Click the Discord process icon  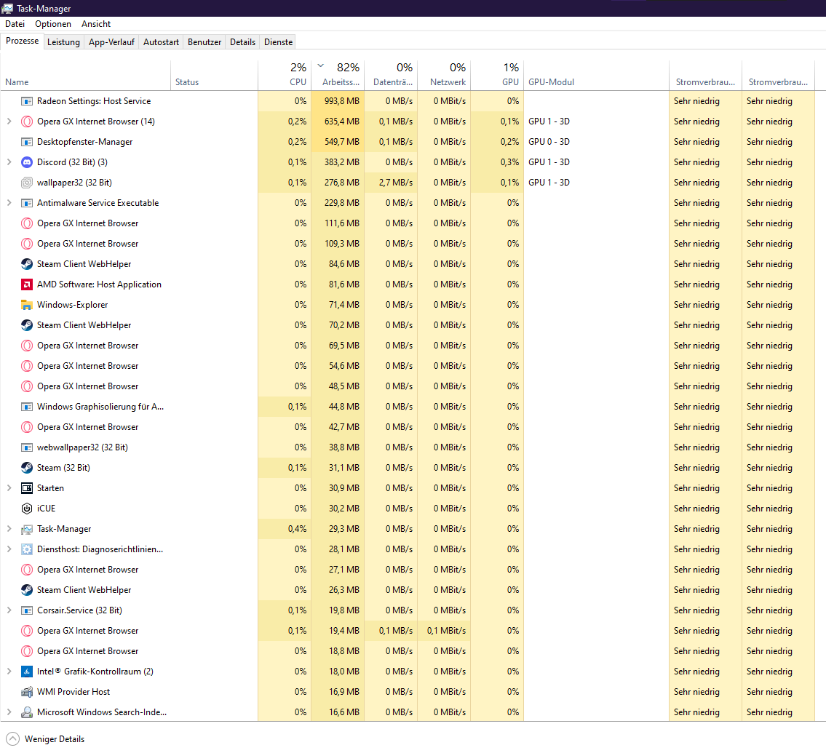[27, 162]
